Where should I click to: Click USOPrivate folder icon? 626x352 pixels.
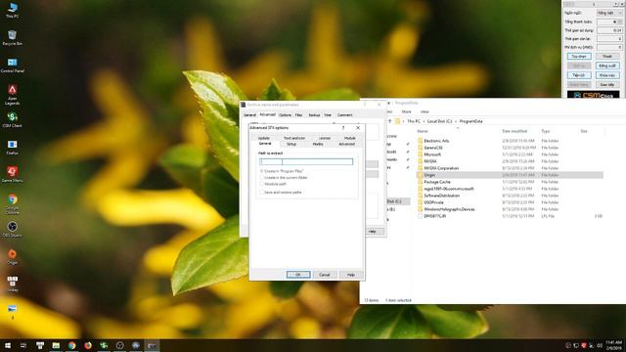(x=420, y=202)
